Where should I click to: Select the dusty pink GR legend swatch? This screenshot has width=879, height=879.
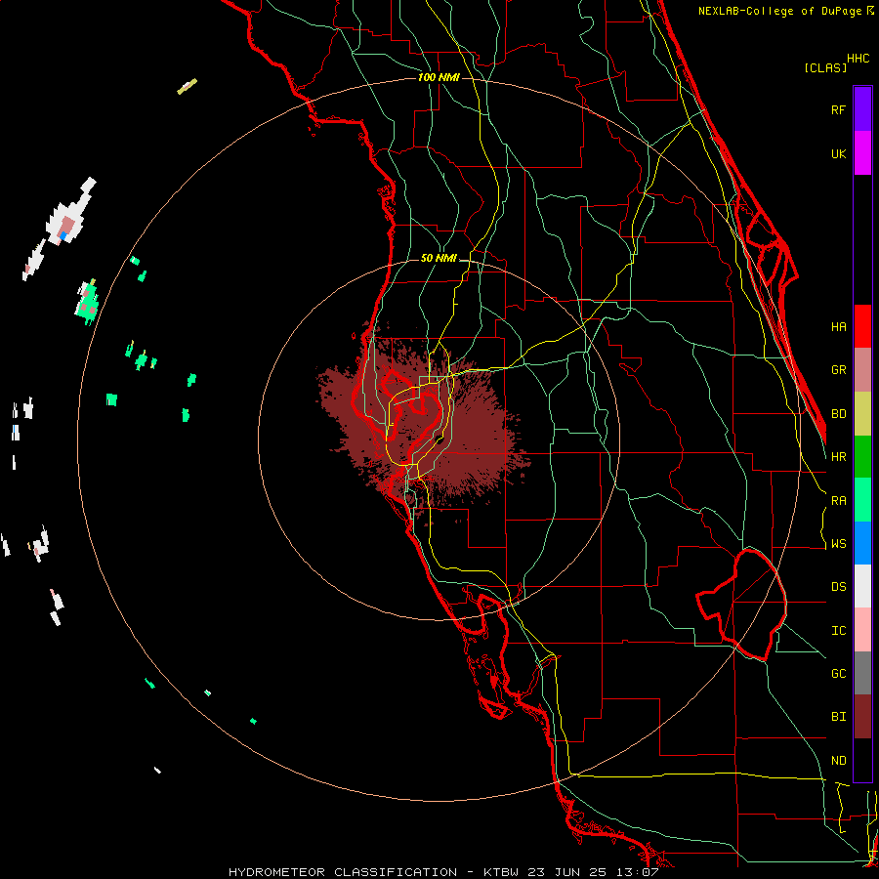coord(862,370)
